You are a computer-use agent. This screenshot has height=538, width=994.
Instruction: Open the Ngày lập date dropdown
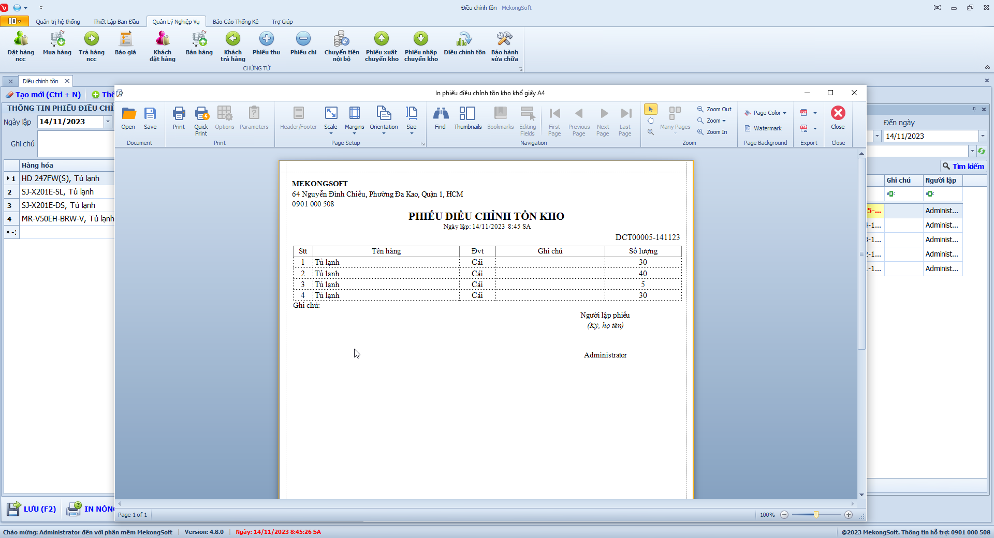pyautogui.click(x=108, y=122)
